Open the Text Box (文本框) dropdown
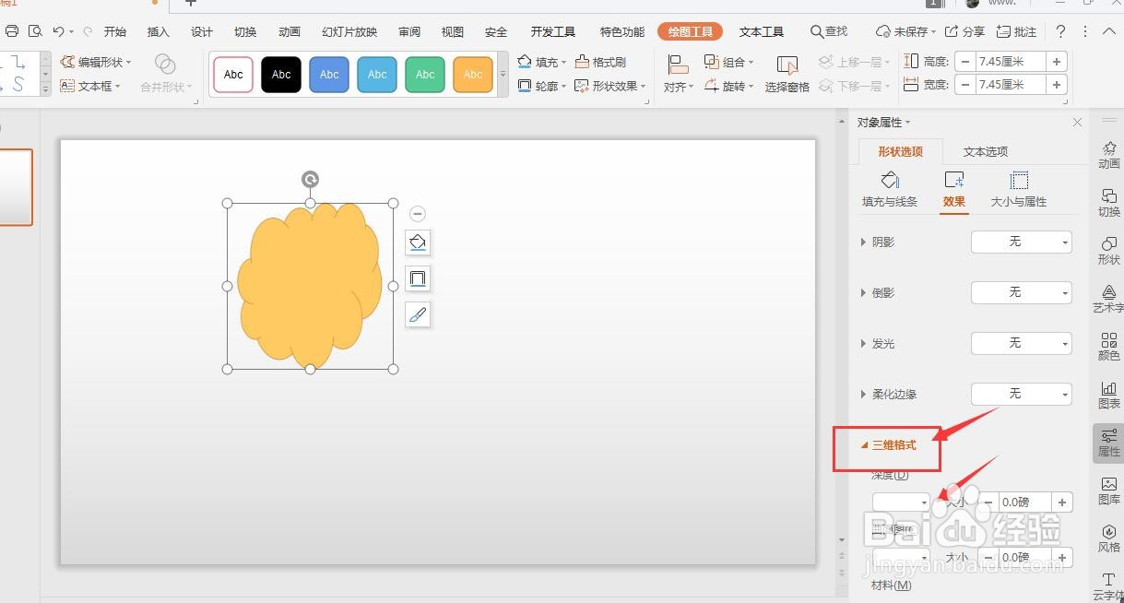 click(91, 86)
